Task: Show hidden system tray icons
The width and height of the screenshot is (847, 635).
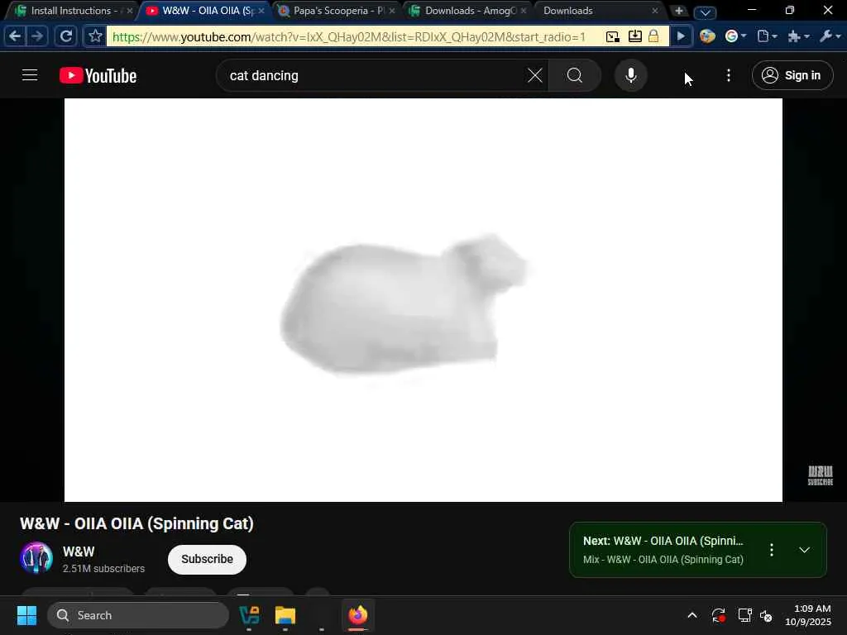Action: coord(692,615)
